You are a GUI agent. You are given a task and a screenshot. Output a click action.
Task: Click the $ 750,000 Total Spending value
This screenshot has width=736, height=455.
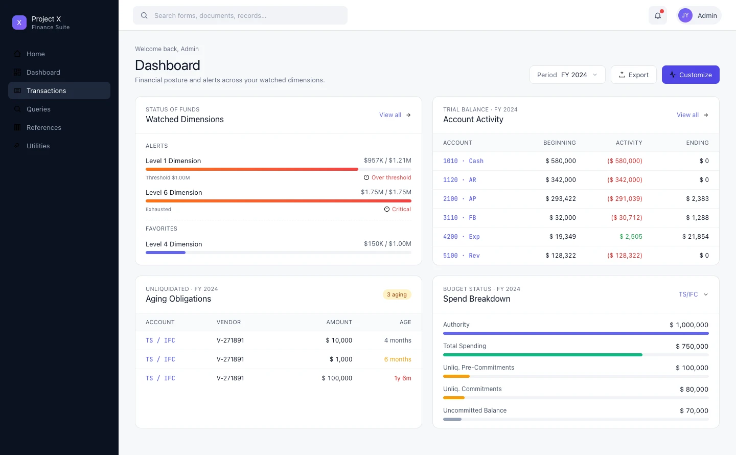click(x=692, y=347)
